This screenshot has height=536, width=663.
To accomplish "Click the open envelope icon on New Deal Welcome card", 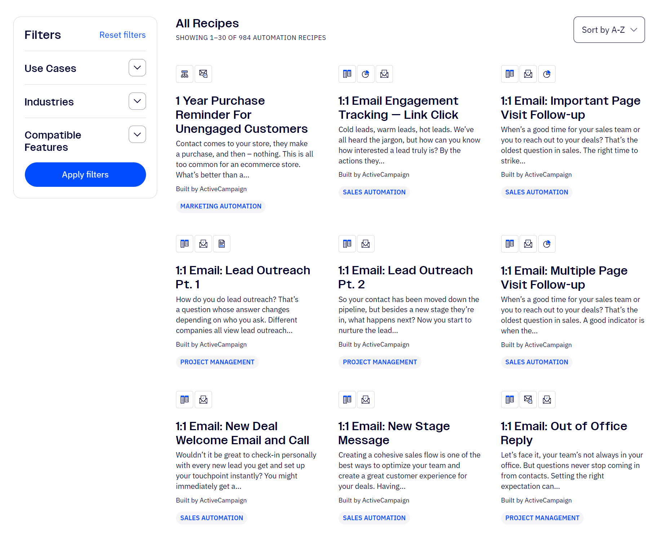I will (x=203, y=400).
